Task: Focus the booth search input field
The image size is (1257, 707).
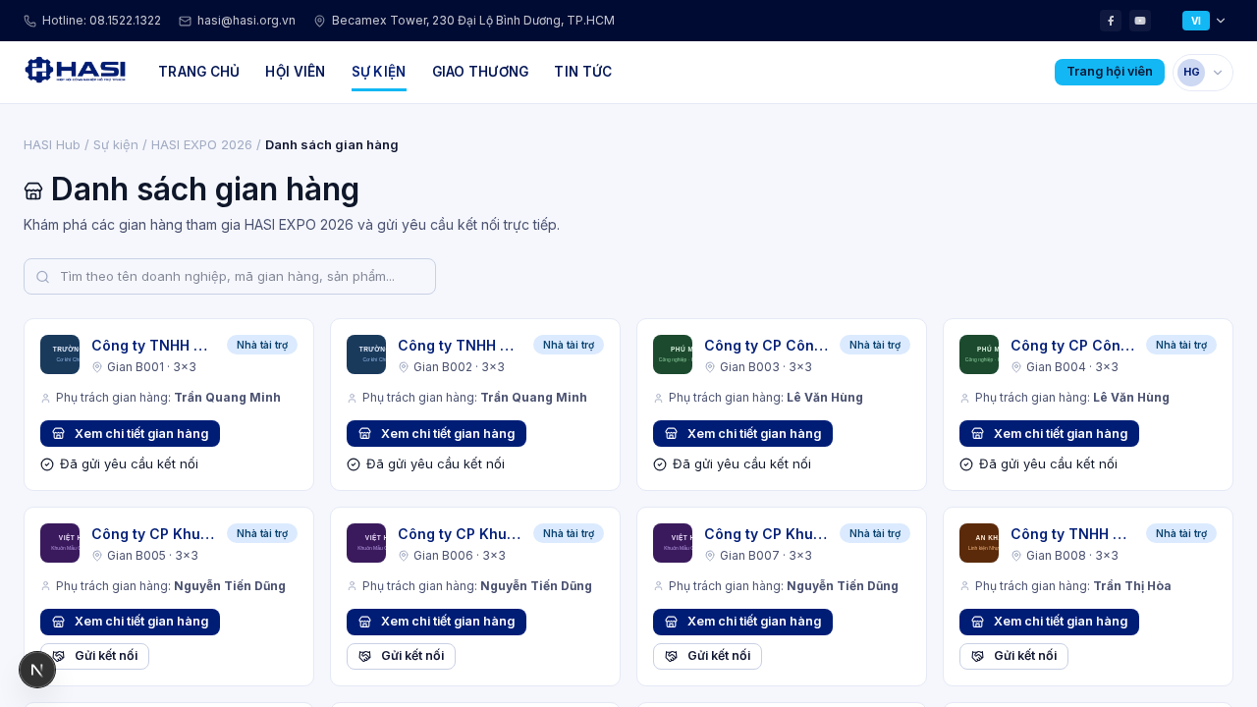Action: [230, 276]
